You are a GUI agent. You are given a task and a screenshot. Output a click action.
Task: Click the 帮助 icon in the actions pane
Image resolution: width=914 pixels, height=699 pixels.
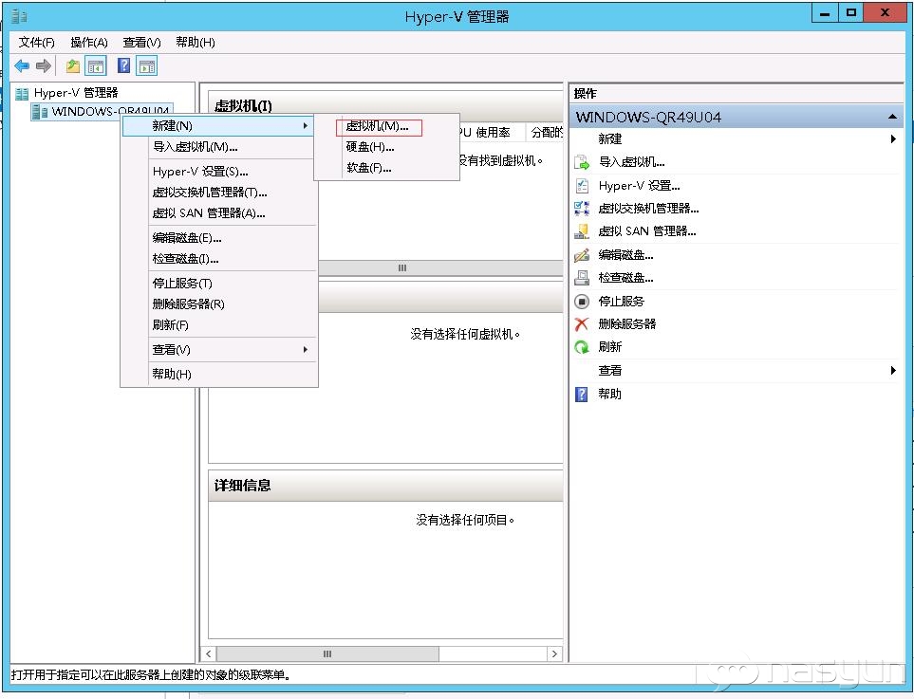582,395
